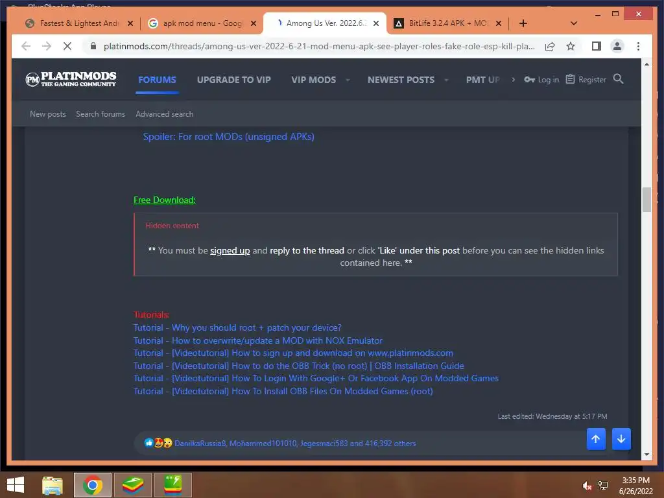
Task: Click the scrollbar up arrow
Action: 646,64
